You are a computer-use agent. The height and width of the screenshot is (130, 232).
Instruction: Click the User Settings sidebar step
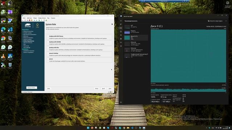coord(26,47)
